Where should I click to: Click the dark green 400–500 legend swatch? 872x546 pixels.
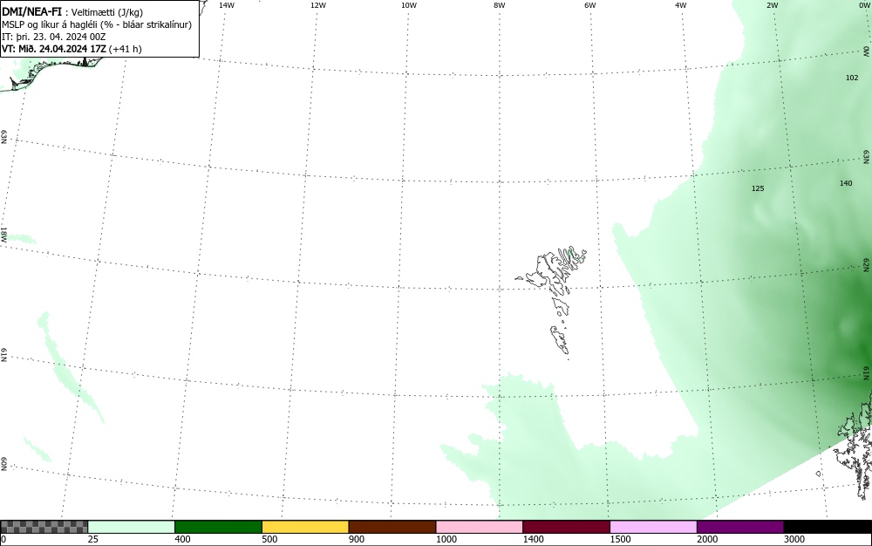pyautogui.click(x=218, y=527)
